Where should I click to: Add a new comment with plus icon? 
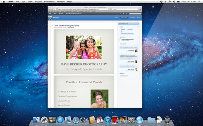(x=138, y=44)
